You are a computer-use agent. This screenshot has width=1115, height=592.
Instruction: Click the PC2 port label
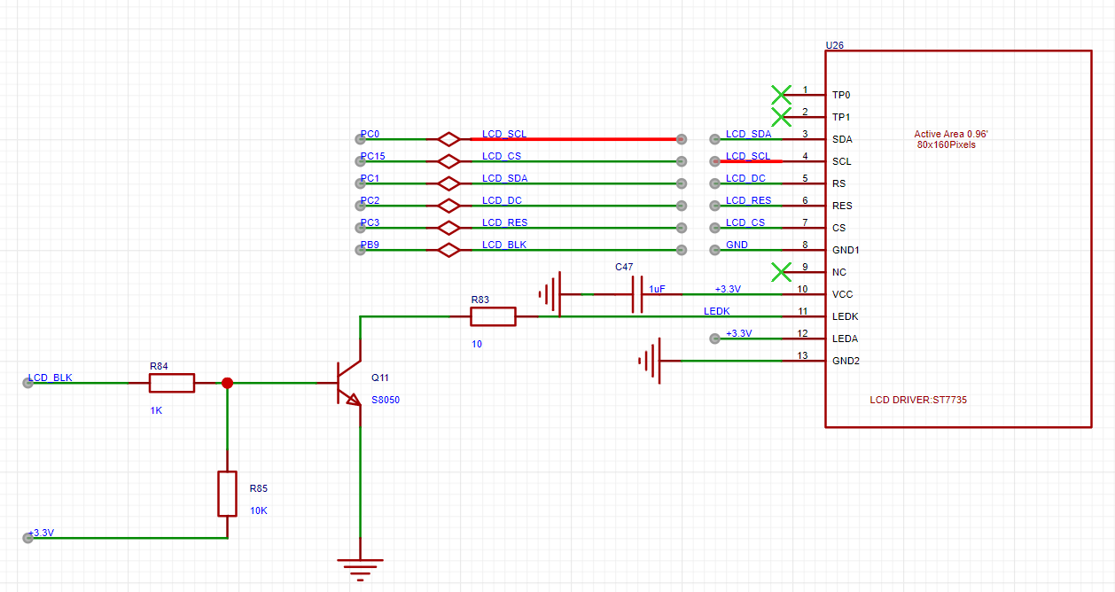(370, 201)
